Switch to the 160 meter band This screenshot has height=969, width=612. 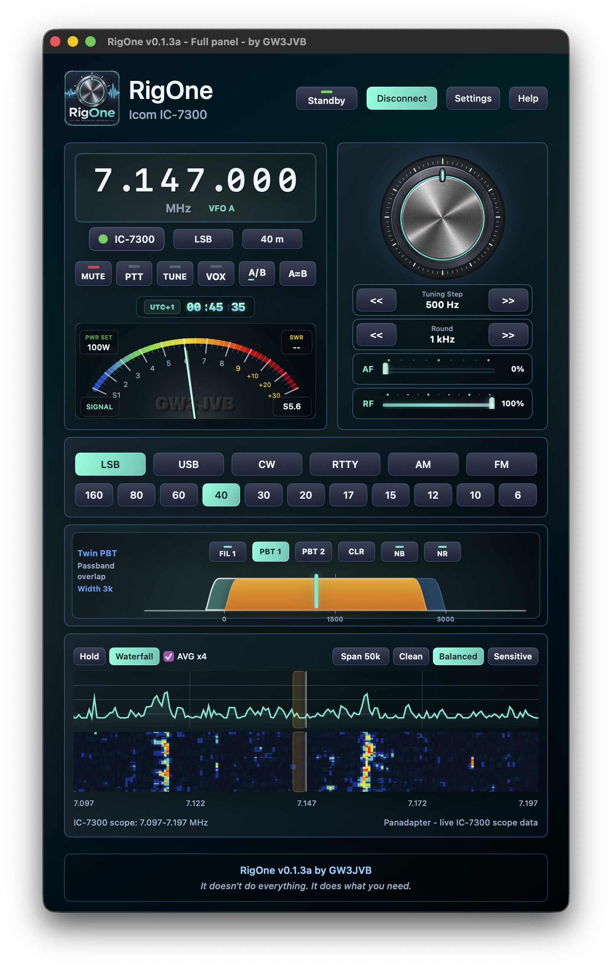[94, 495]
